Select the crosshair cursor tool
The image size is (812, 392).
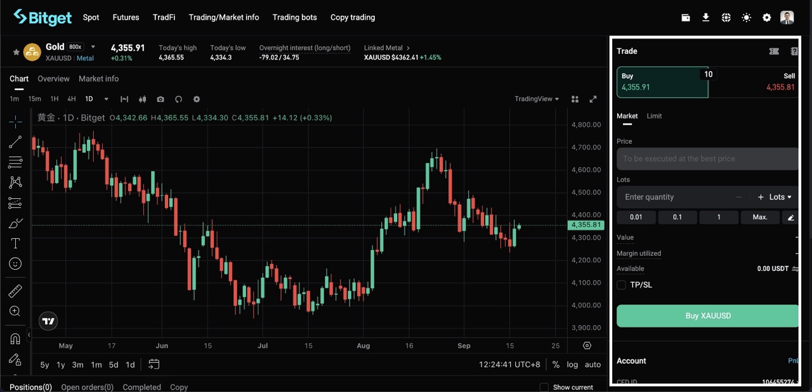15,122
